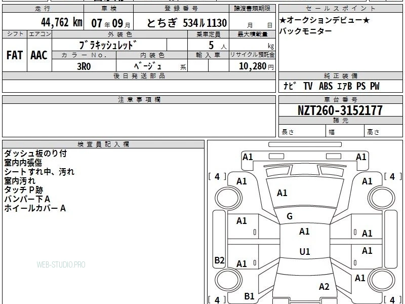Image resolution: width=405 pixels, height=304 pixels.
Task: Select the 検査員記入欄 header
Action: (103, 144)
